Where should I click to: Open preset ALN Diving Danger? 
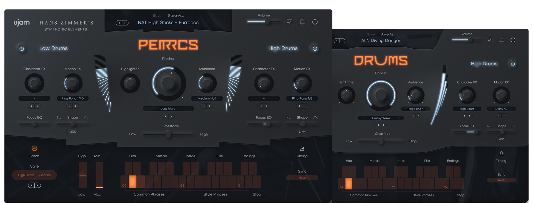click(381, 41)
